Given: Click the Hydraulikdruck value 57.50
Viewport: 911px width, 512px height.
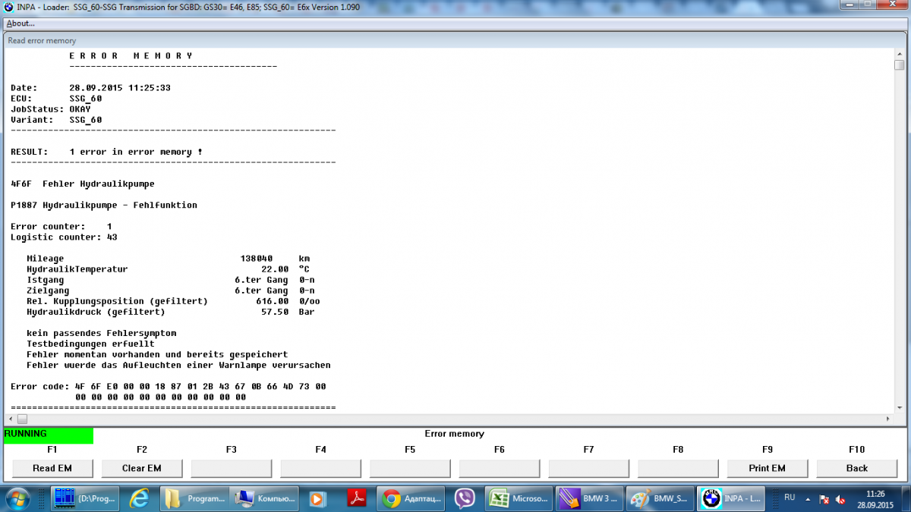Looking at the screenshot, I should 275,312.
